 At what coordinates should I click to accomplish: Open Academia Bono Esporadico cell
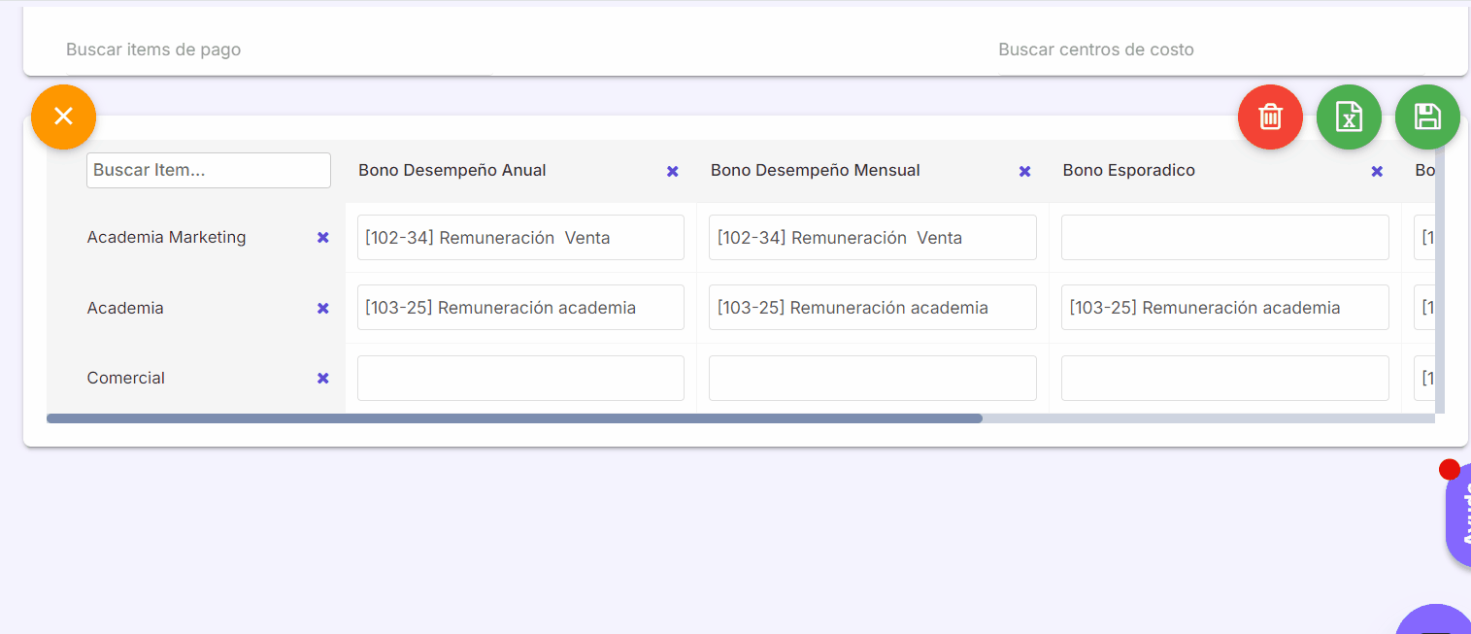pyautogui.click(x=1225, y=308)
